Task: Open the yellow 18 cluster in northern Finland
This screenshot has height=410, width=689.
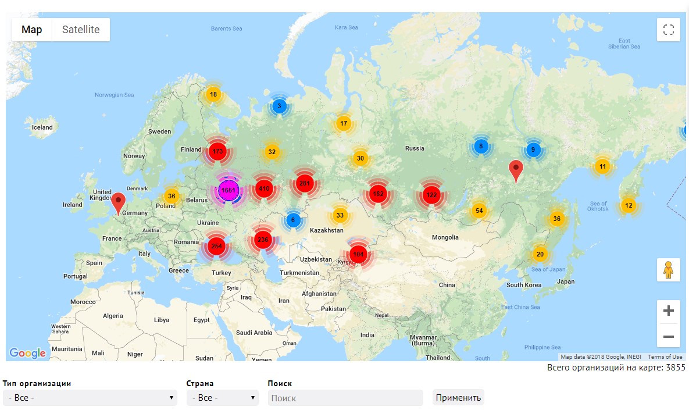Action: click(x=213, y=94)
